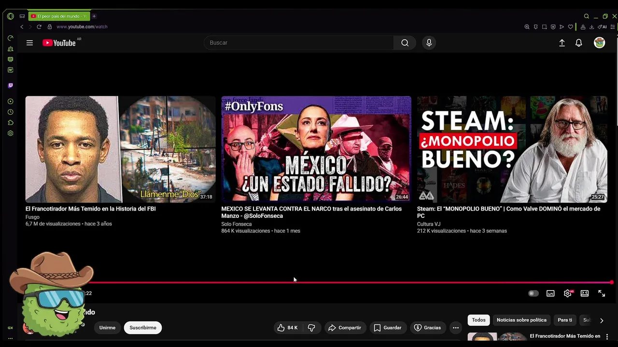The height and width of the screenshot is (347, 618).
Task: Click the Gracias button
Action: (x=427, y=328)
